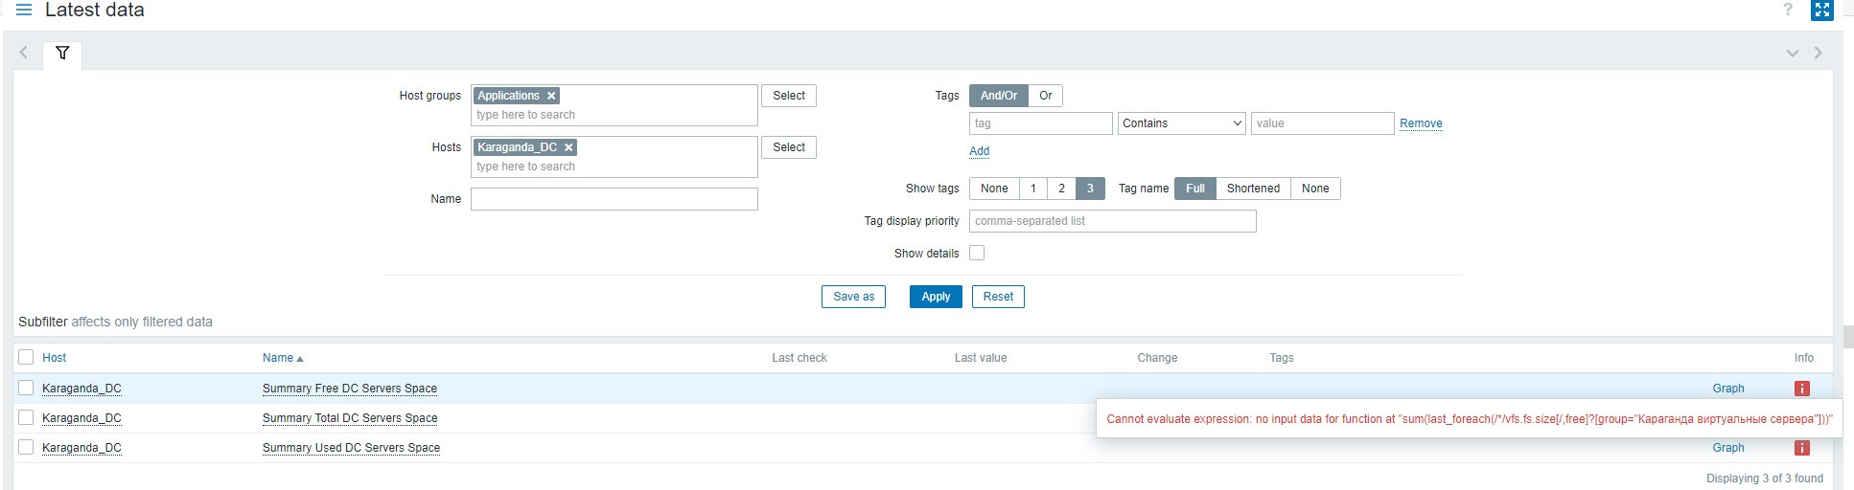Screen dimensions: 1854x490
Task: Set tag name display to Shortened
Action: [x=1253, y=189]
